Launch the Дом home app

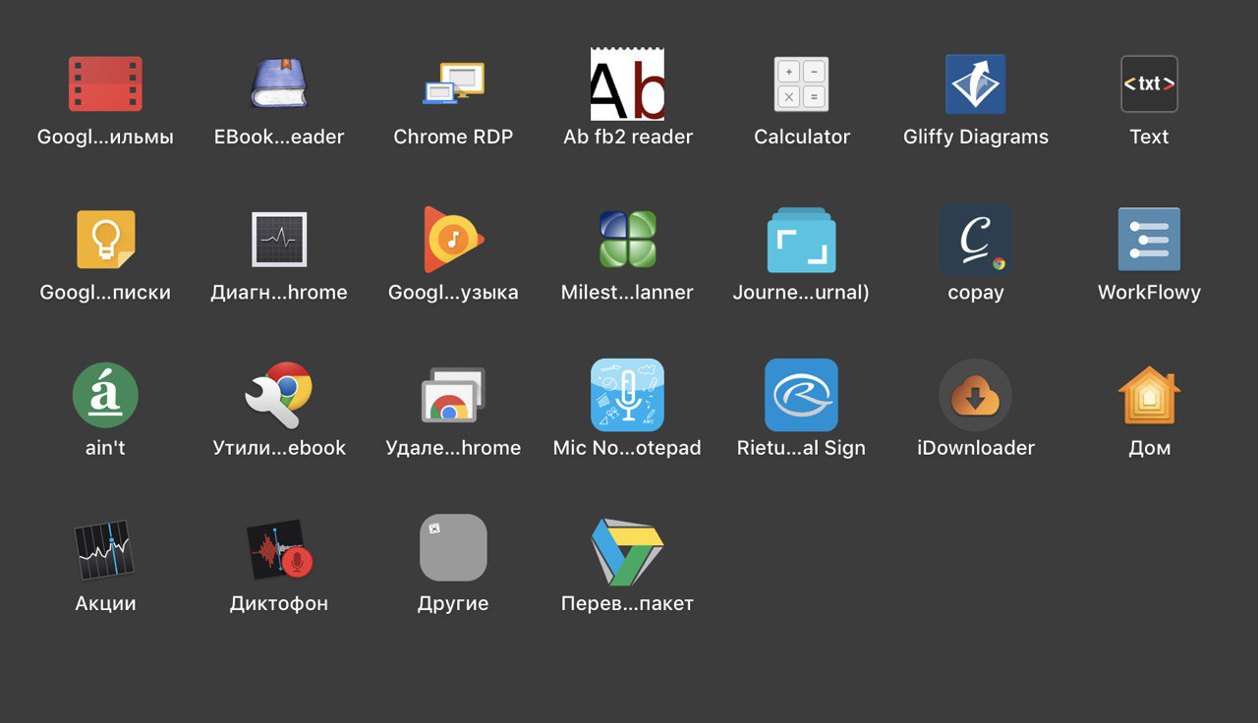(x=1149, y=395)
